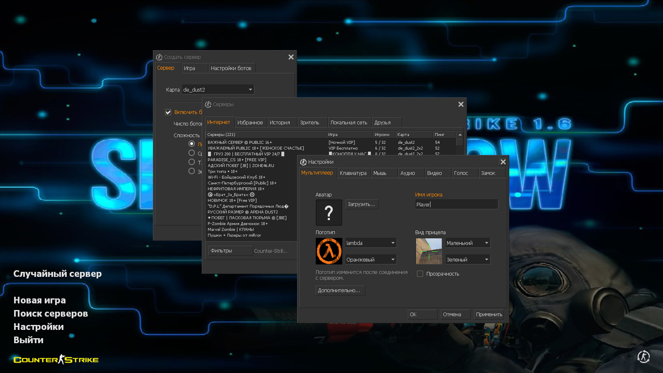Viewport: 663px width, 373px height.
Task: Open the Зеленый crosshair color dropdown
Action: (467, 260)
